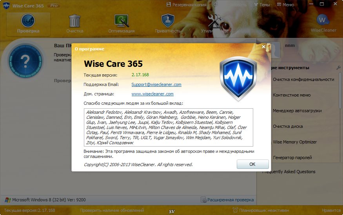Click Расширенная проверка link
Viewport: 343px width, 215px height.
click(230, 200)
